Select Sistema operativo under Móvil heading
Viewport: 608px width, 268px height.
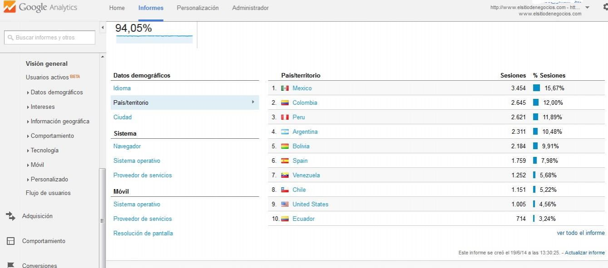[137, 205]
